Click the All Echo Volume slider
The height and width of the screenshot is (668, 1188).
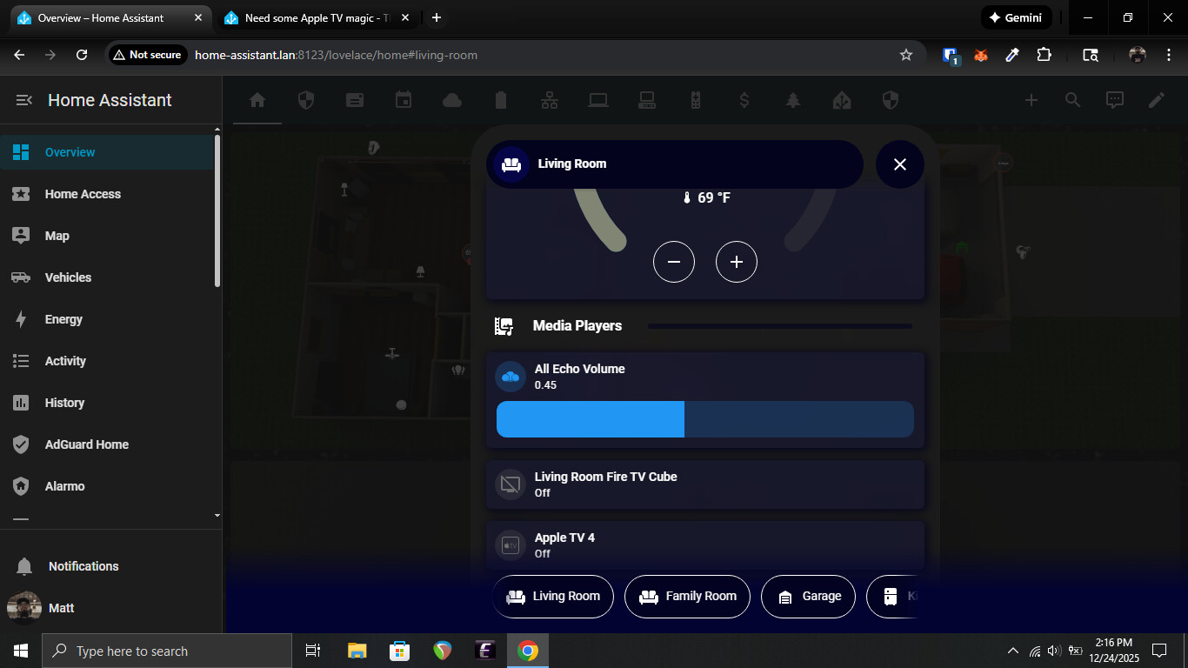click(x=705, y=419)
